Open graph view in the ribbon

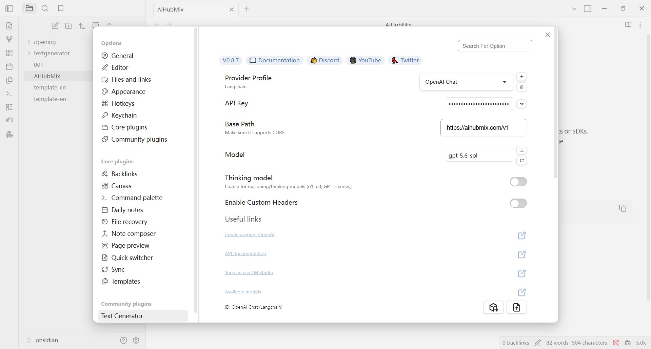[x=9, y=39]
